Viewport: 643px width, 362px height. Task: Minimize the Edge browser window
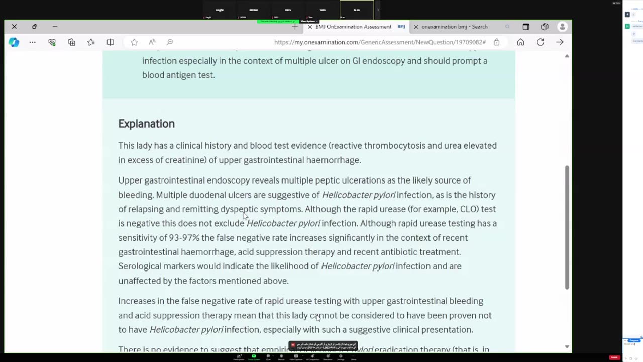pos(55,26)
